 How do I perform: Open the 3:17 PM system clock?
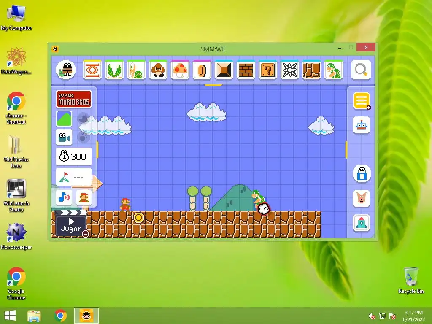pos(413,316)
